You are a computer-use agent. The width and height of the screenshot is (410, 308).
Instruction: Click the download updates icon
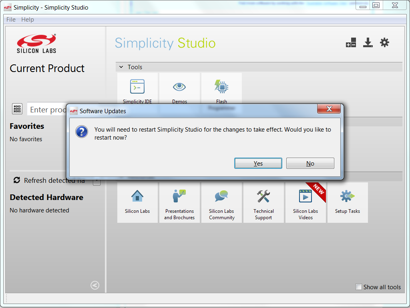click(x=368, y=43)
